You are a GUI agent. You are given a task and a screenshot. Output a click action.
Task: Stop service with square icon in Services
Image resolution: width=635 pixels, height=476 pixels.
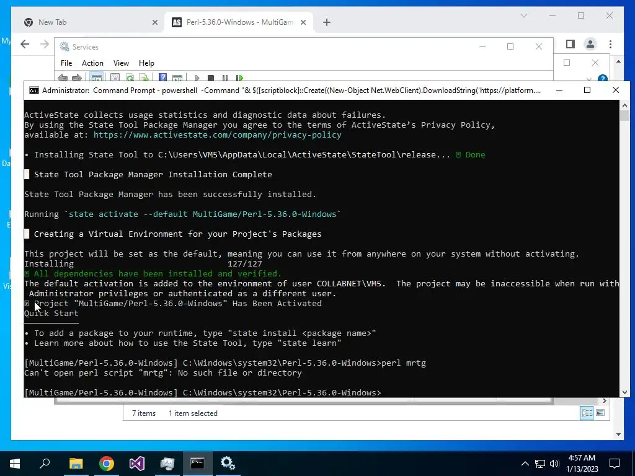(x=211, y=77)
